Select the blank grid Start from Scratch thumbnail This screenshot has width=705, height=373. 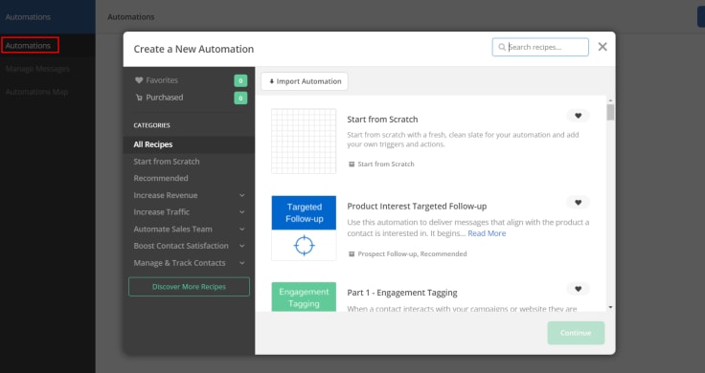[304, 141]
